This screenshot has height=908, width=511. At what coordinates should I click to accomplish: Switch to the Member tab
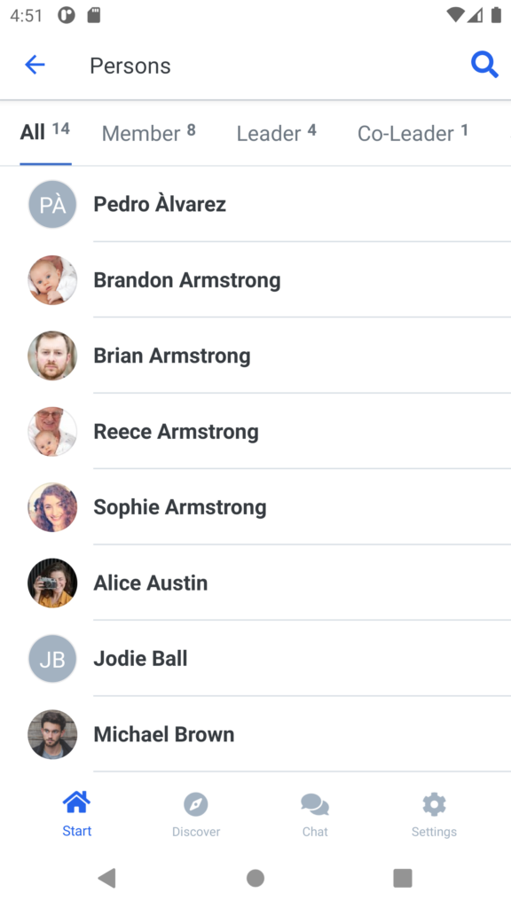[x=149, y=133]
